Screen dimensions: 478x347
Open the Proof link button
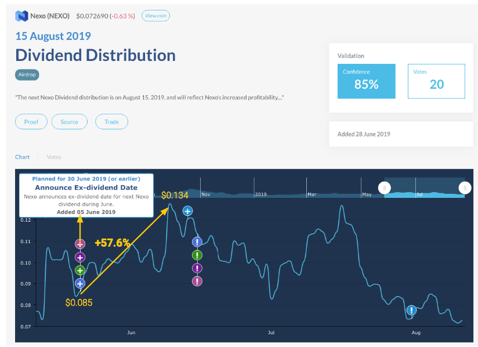click(31, 122)
